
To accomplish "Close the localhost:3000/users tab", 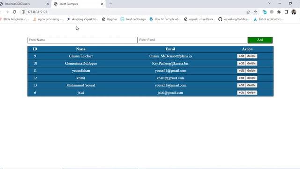I will click(48, 4).
